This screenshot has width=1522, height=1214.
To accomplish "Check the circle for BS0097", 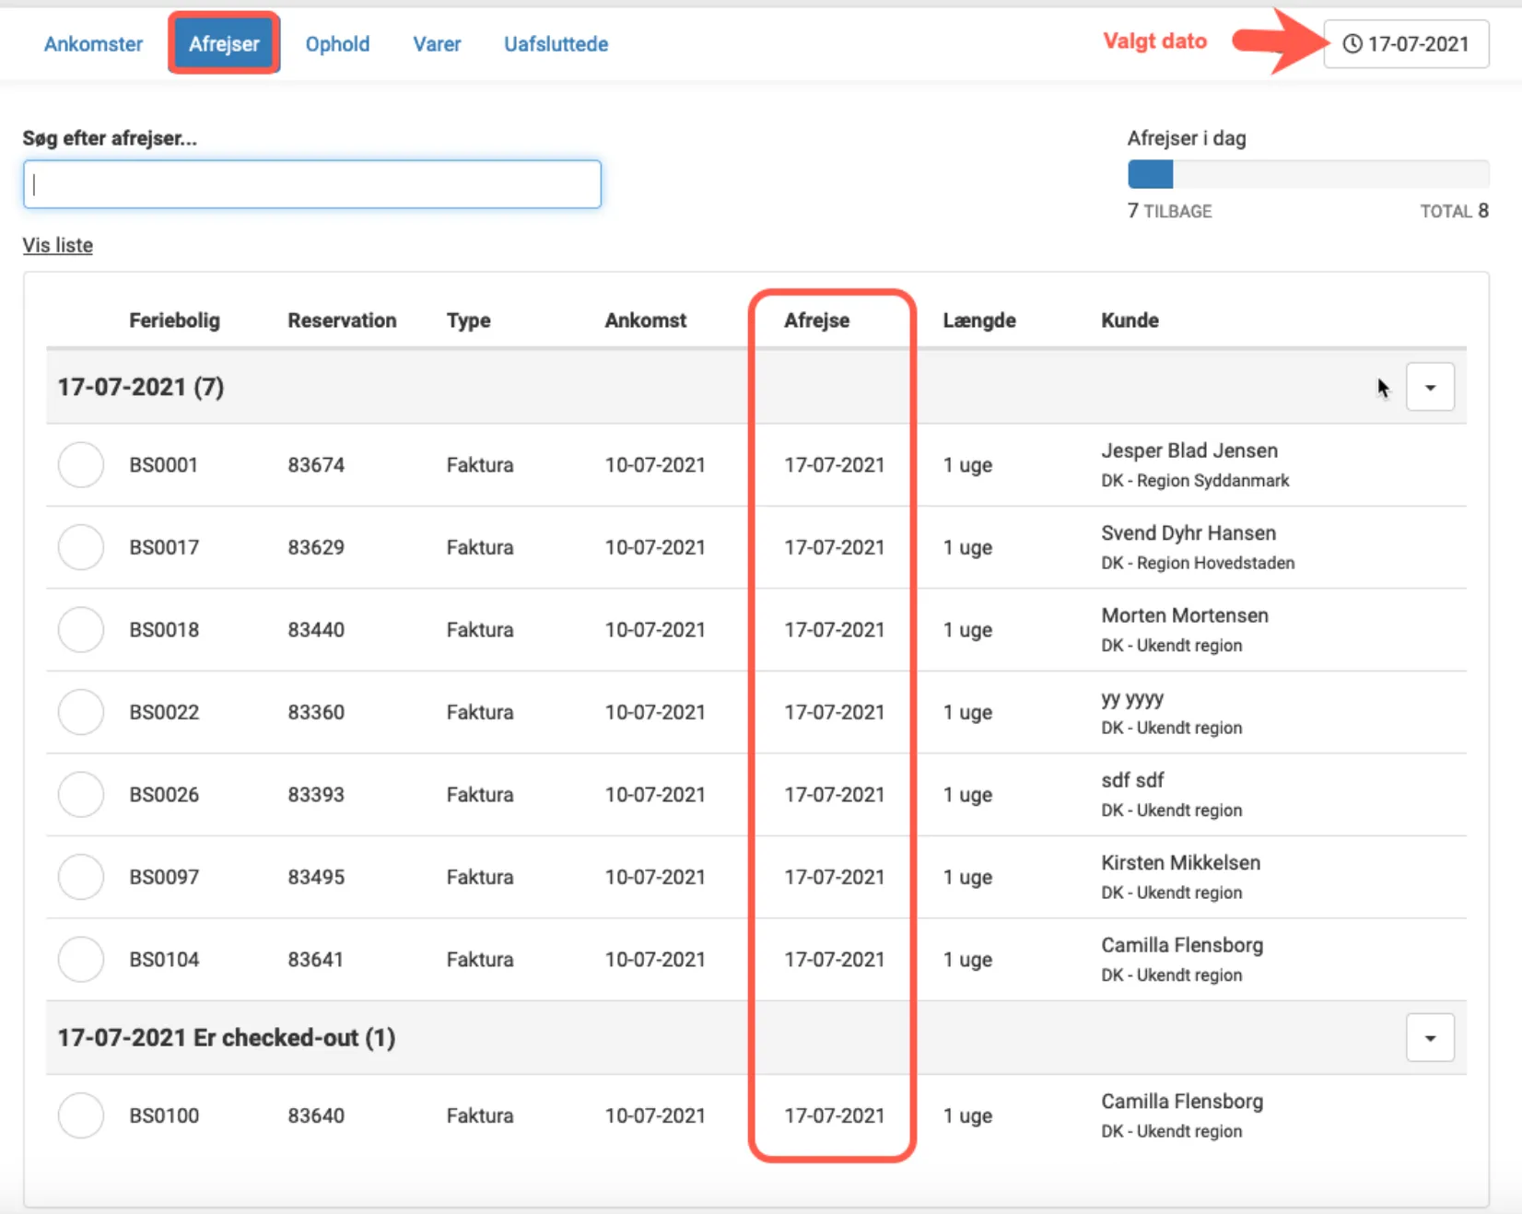I will click(81, 877).
